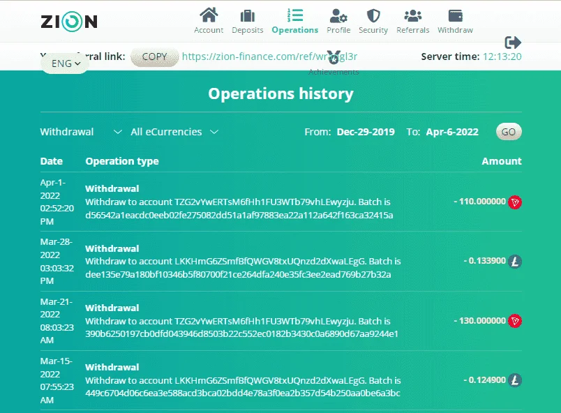Click the logout arrow icon

[513, 43]
